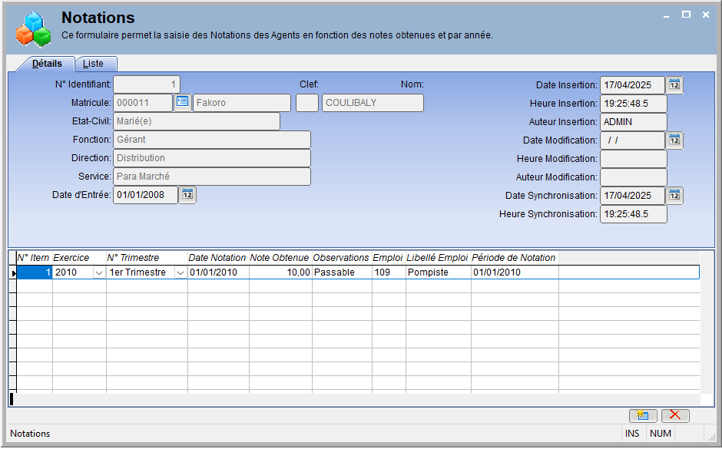Click the red X delete button
Image resolution: width=722 pixels, height=449 pixels.
(x=675, y=415)
